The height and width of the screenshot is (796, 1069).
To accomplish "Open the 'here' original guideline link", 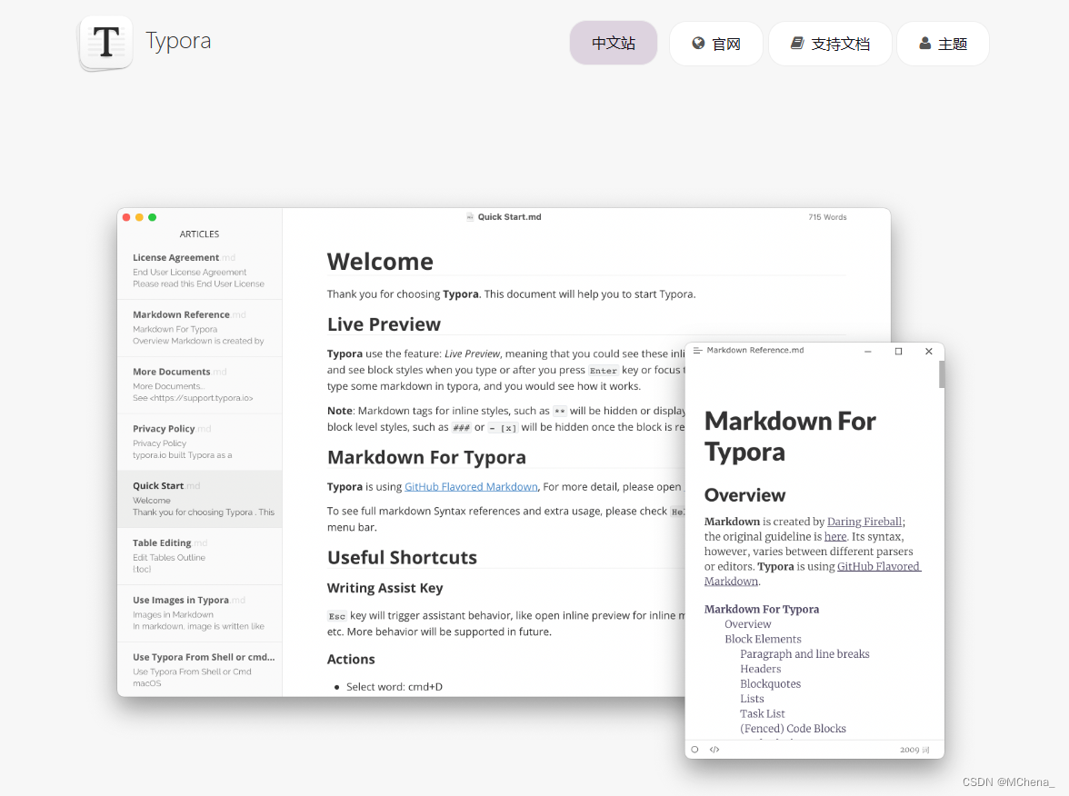I will point(835,536).
